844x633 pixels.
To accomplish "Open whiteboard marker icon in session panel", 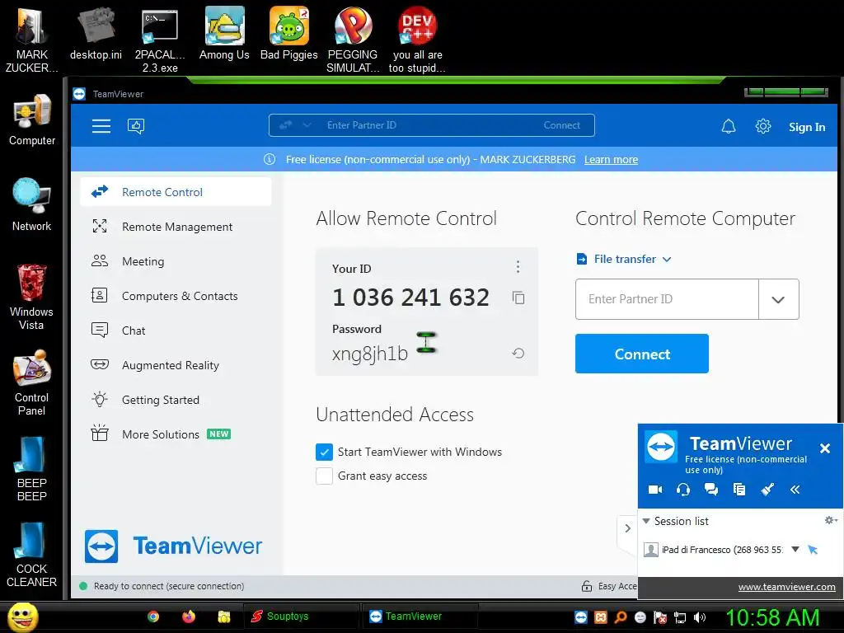I will tap(767, 490).
